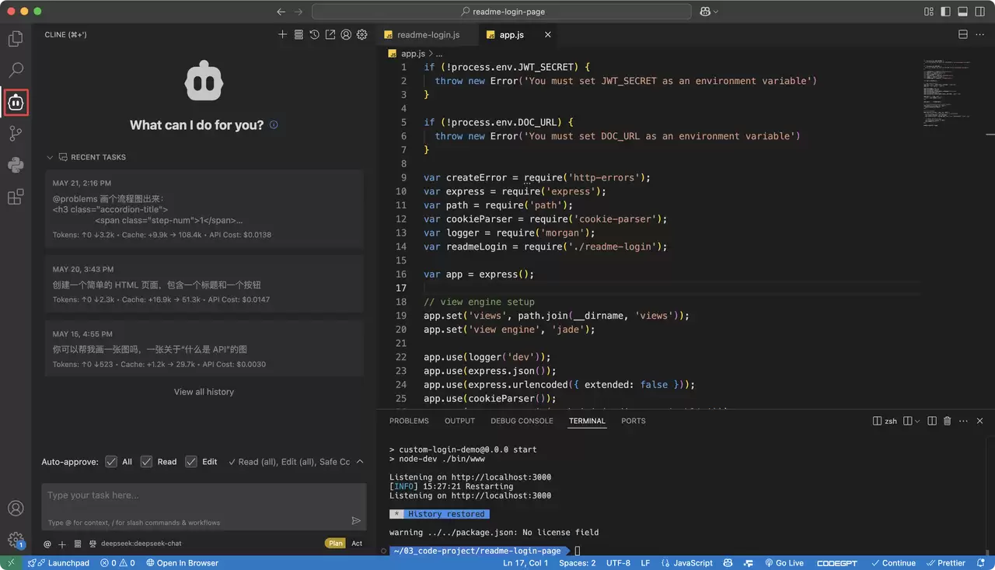This screenshot has height=570, width=995.
Task: Close the terminal panel with X
Action: point(979,421)
